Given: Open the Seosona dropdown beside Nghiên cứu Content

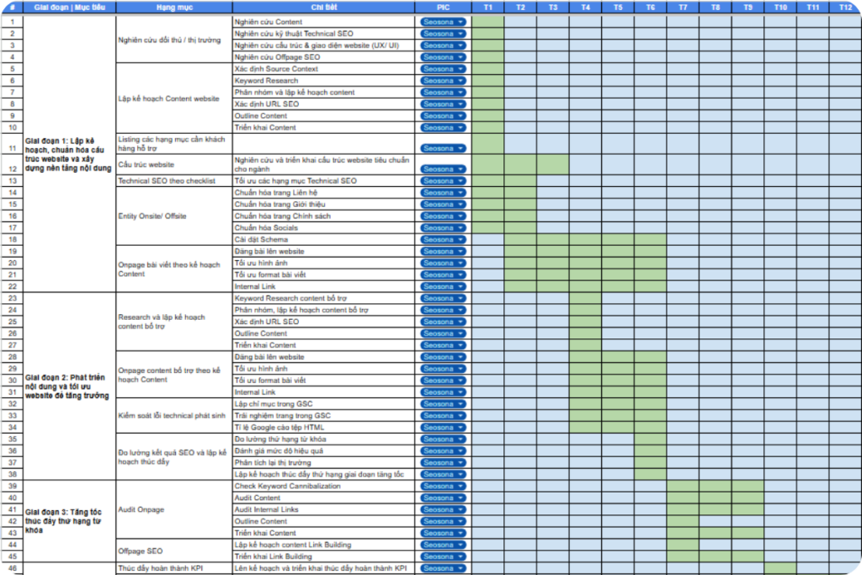Looking at the screenshot, I should tap(443, 22).
